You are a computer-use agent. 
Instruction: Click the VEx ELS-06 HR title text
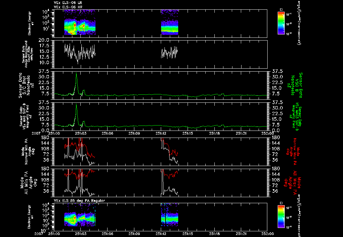pyautogui.click(x=68, y=7)
